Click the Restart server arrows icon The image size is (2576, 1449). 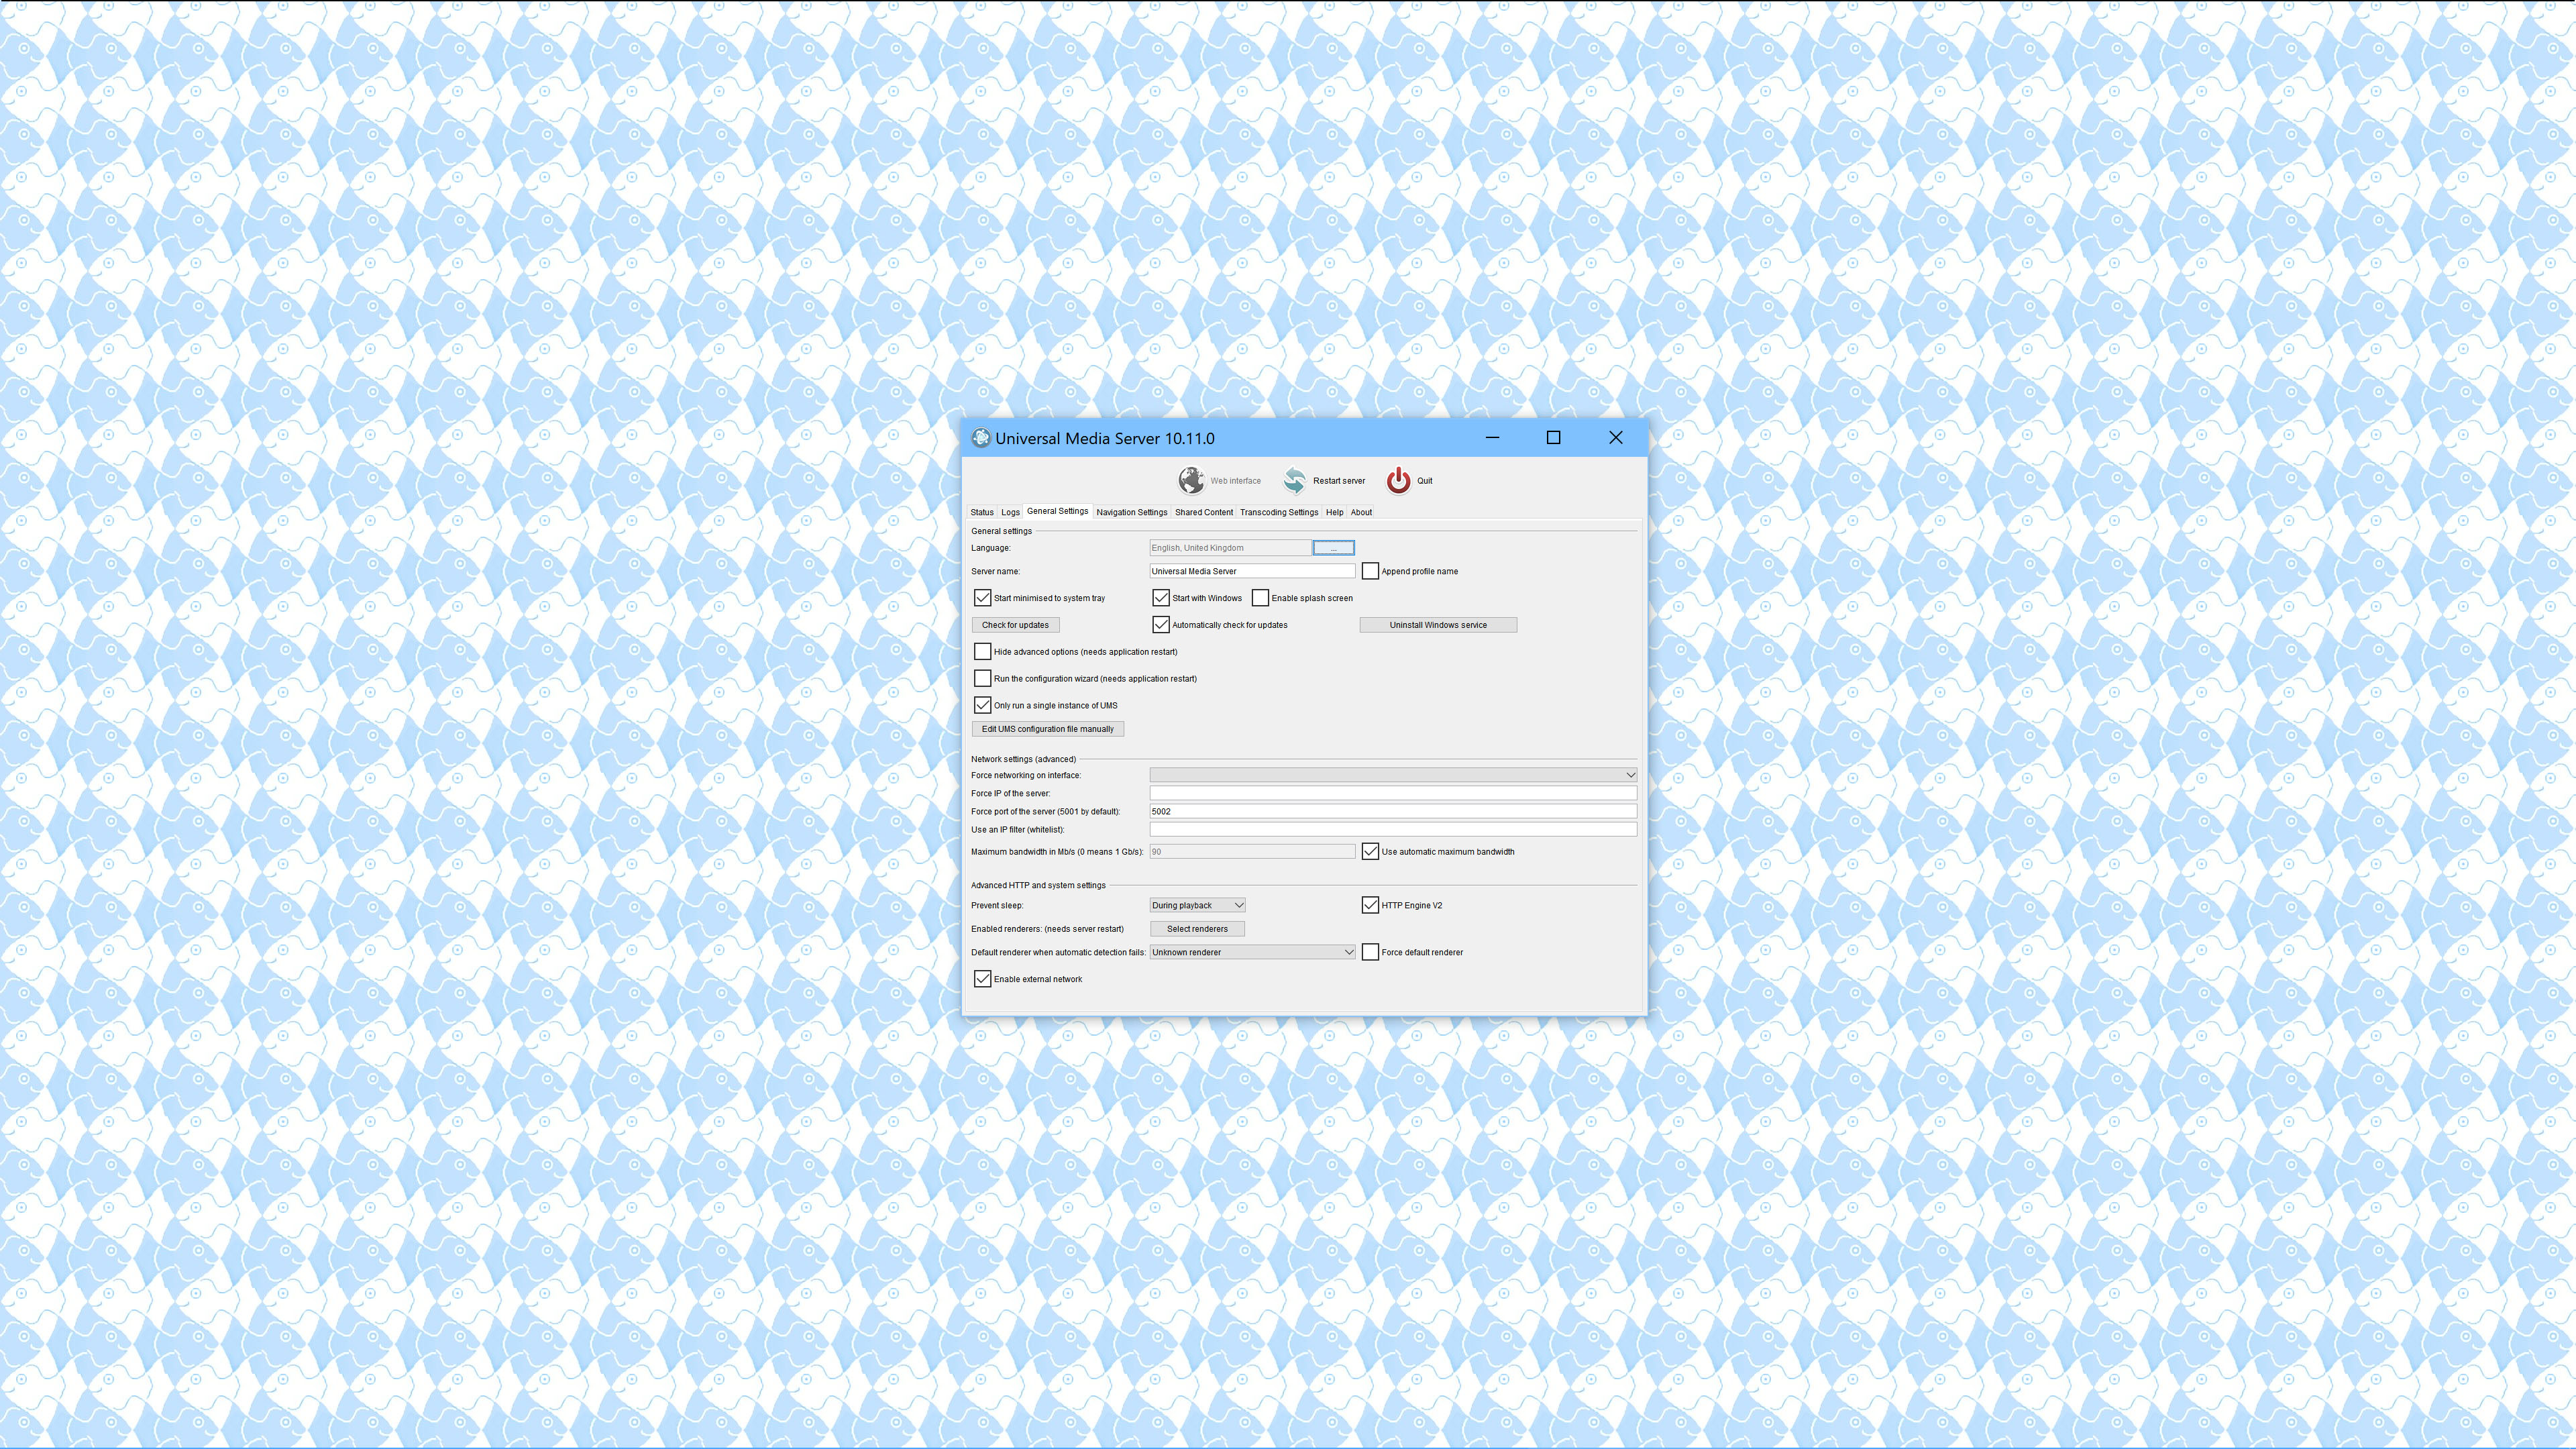click(x=1294, y=481)
